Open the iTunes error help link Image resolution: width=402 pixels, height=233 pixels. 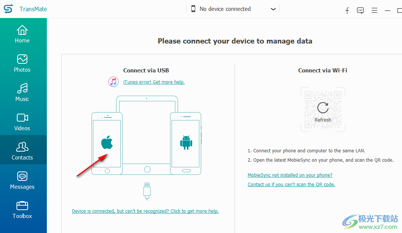[x=154, y=82]
